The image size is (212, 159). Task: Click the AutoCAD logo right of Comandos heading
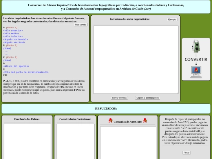(145, 121)
